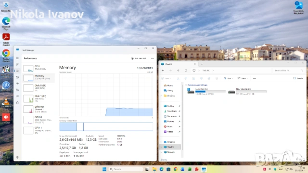Toggle the Details pane button

tap(298, 78)
